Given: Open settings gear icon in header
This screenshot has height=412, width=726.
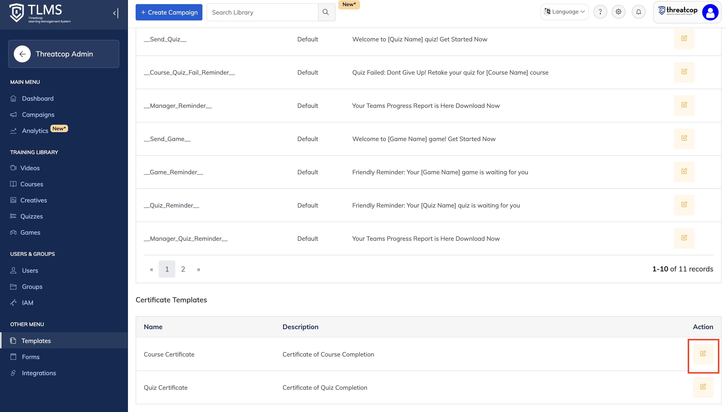Looking at the screenshot, I should point(618,12).
